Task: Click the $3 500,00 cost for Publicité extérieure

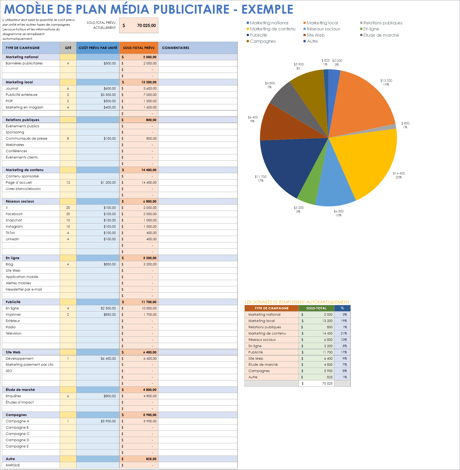Action: click(98, 95)
